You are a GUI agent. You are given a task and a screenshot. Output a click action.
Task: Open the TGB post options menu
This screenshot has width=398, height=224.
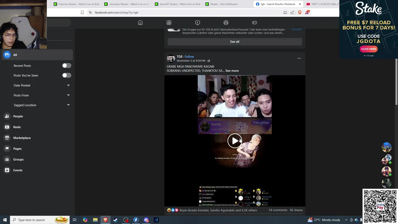click(x=299, y=58)
